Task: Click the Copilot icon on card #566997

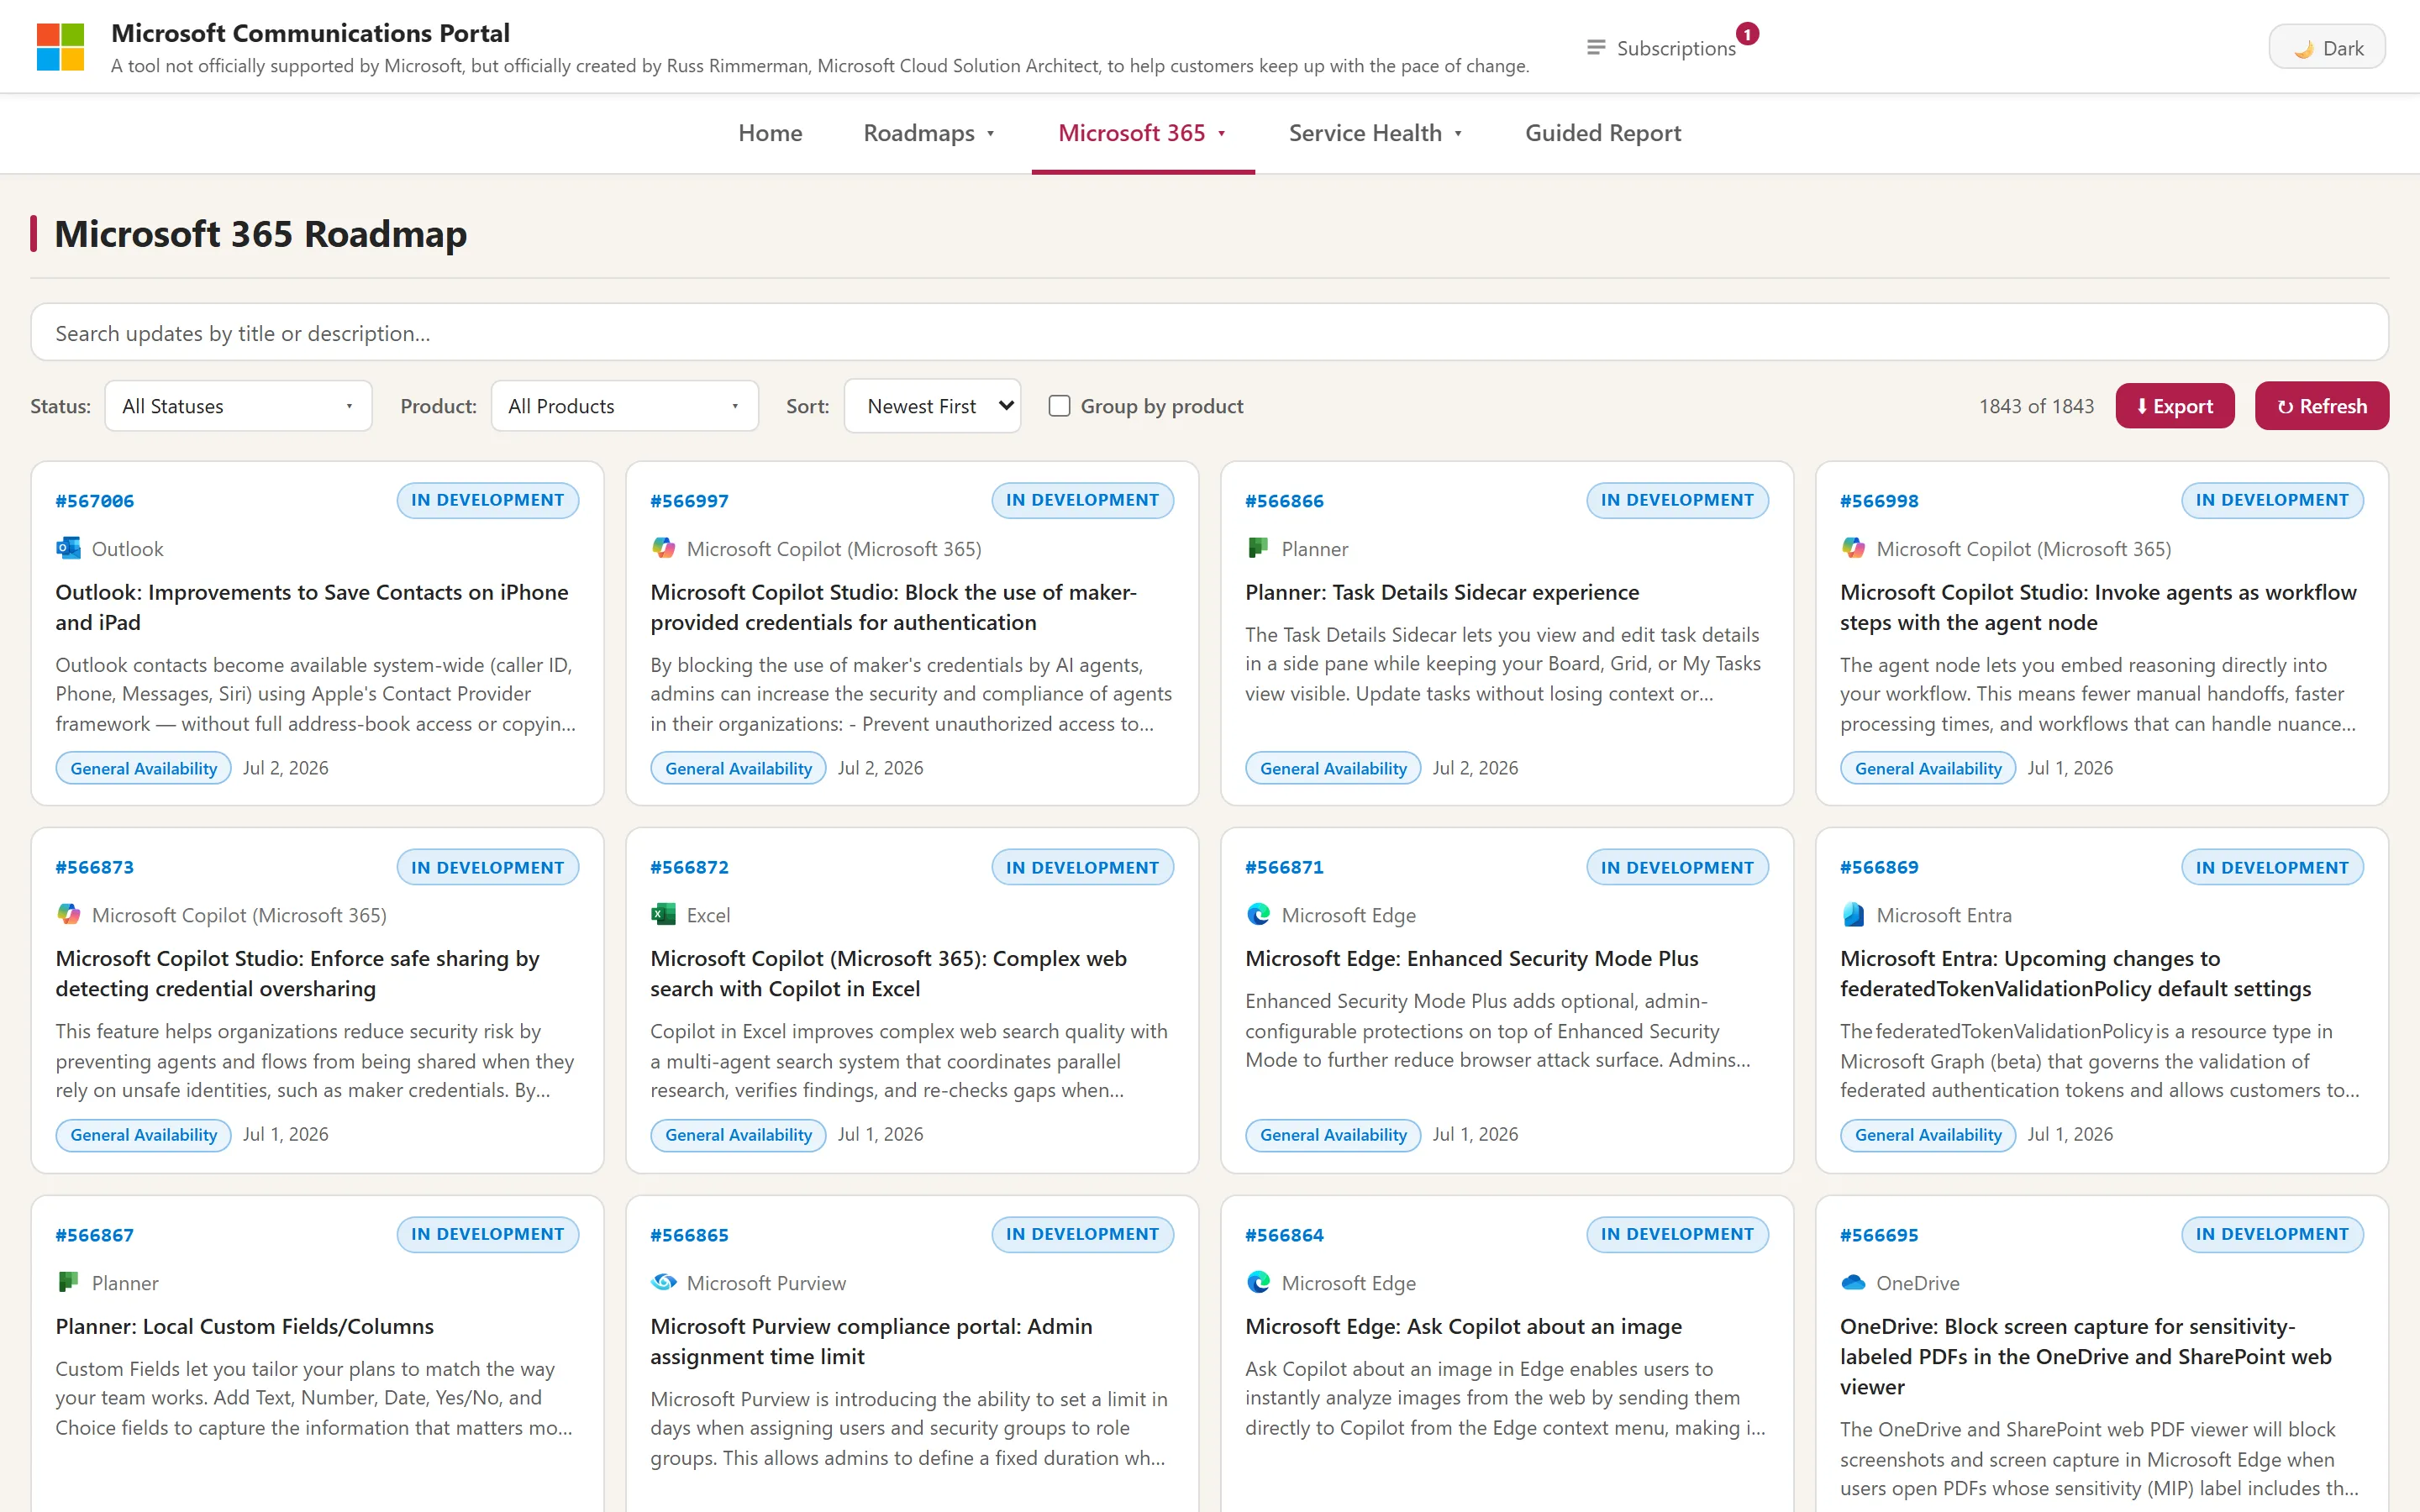Action: 663,548
